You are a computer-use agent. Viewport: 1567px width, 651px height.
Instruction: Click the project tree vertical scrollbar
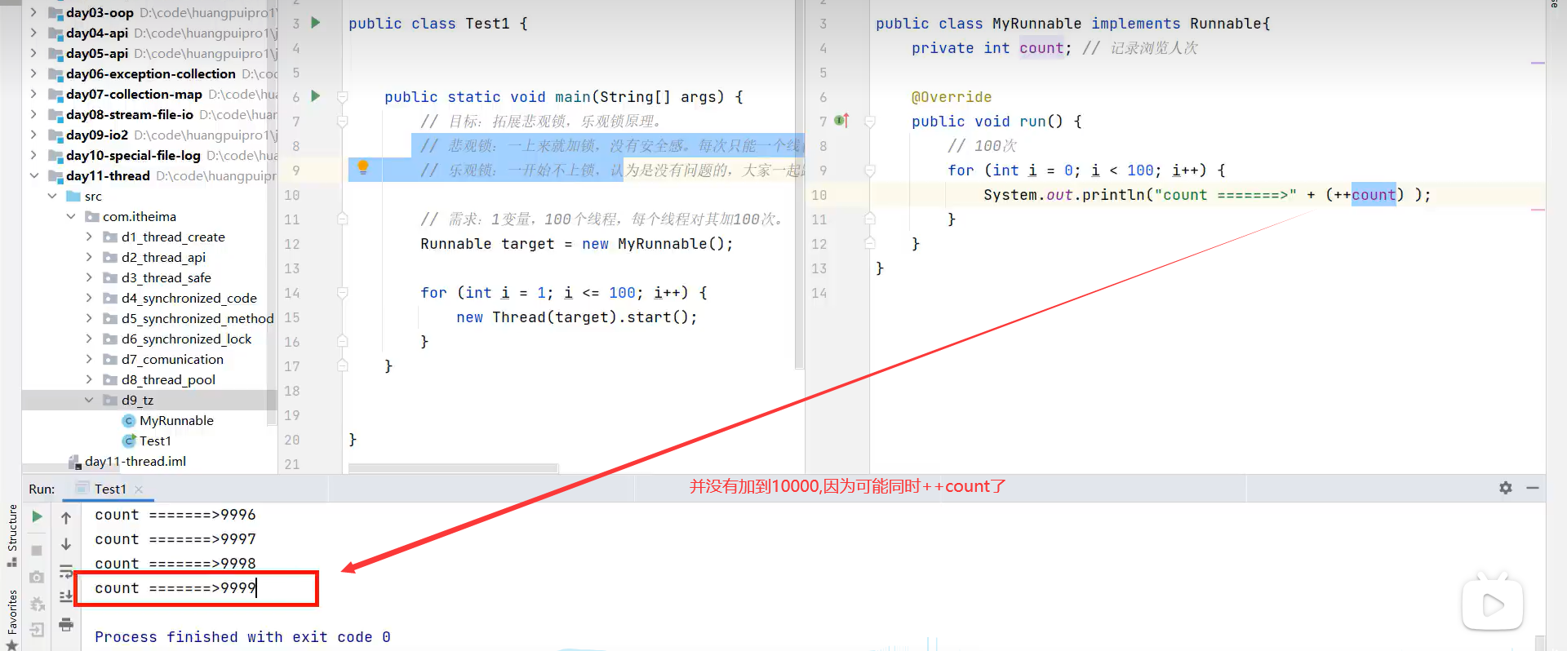[x=273, y=212]
